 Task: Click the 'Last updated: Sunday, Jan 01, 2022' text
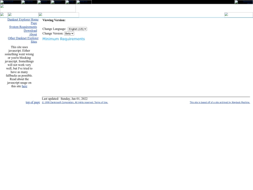65,99
